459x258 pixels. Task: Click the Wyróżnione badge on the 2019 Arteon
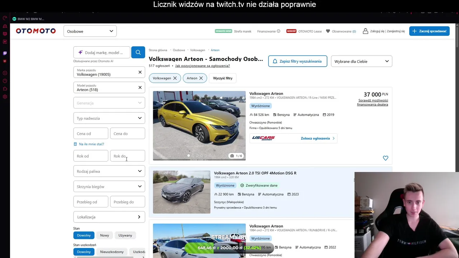point(260,106)
